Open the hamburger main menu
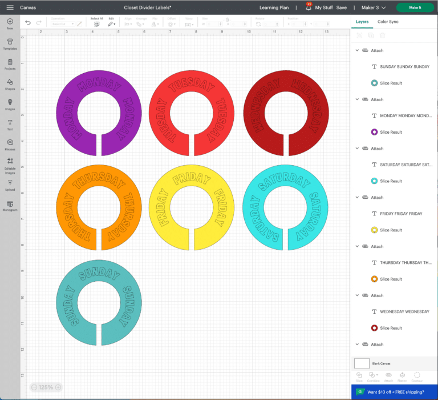 10,7
